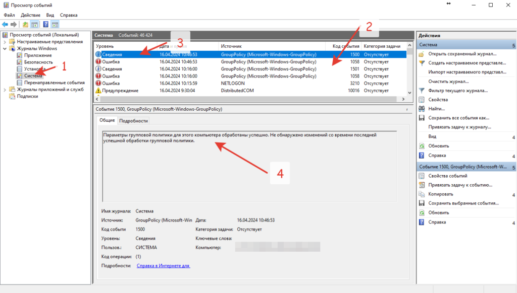Switch to the Общие tab
The width and height of the screenshot is (517, 293).
[x=107, y=120]
